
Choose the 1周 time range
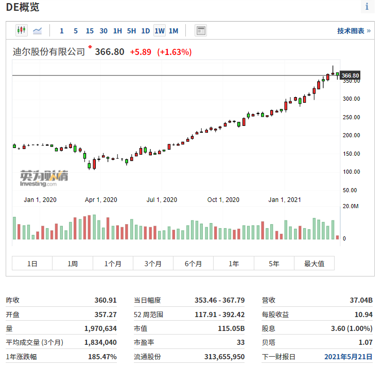73,264
